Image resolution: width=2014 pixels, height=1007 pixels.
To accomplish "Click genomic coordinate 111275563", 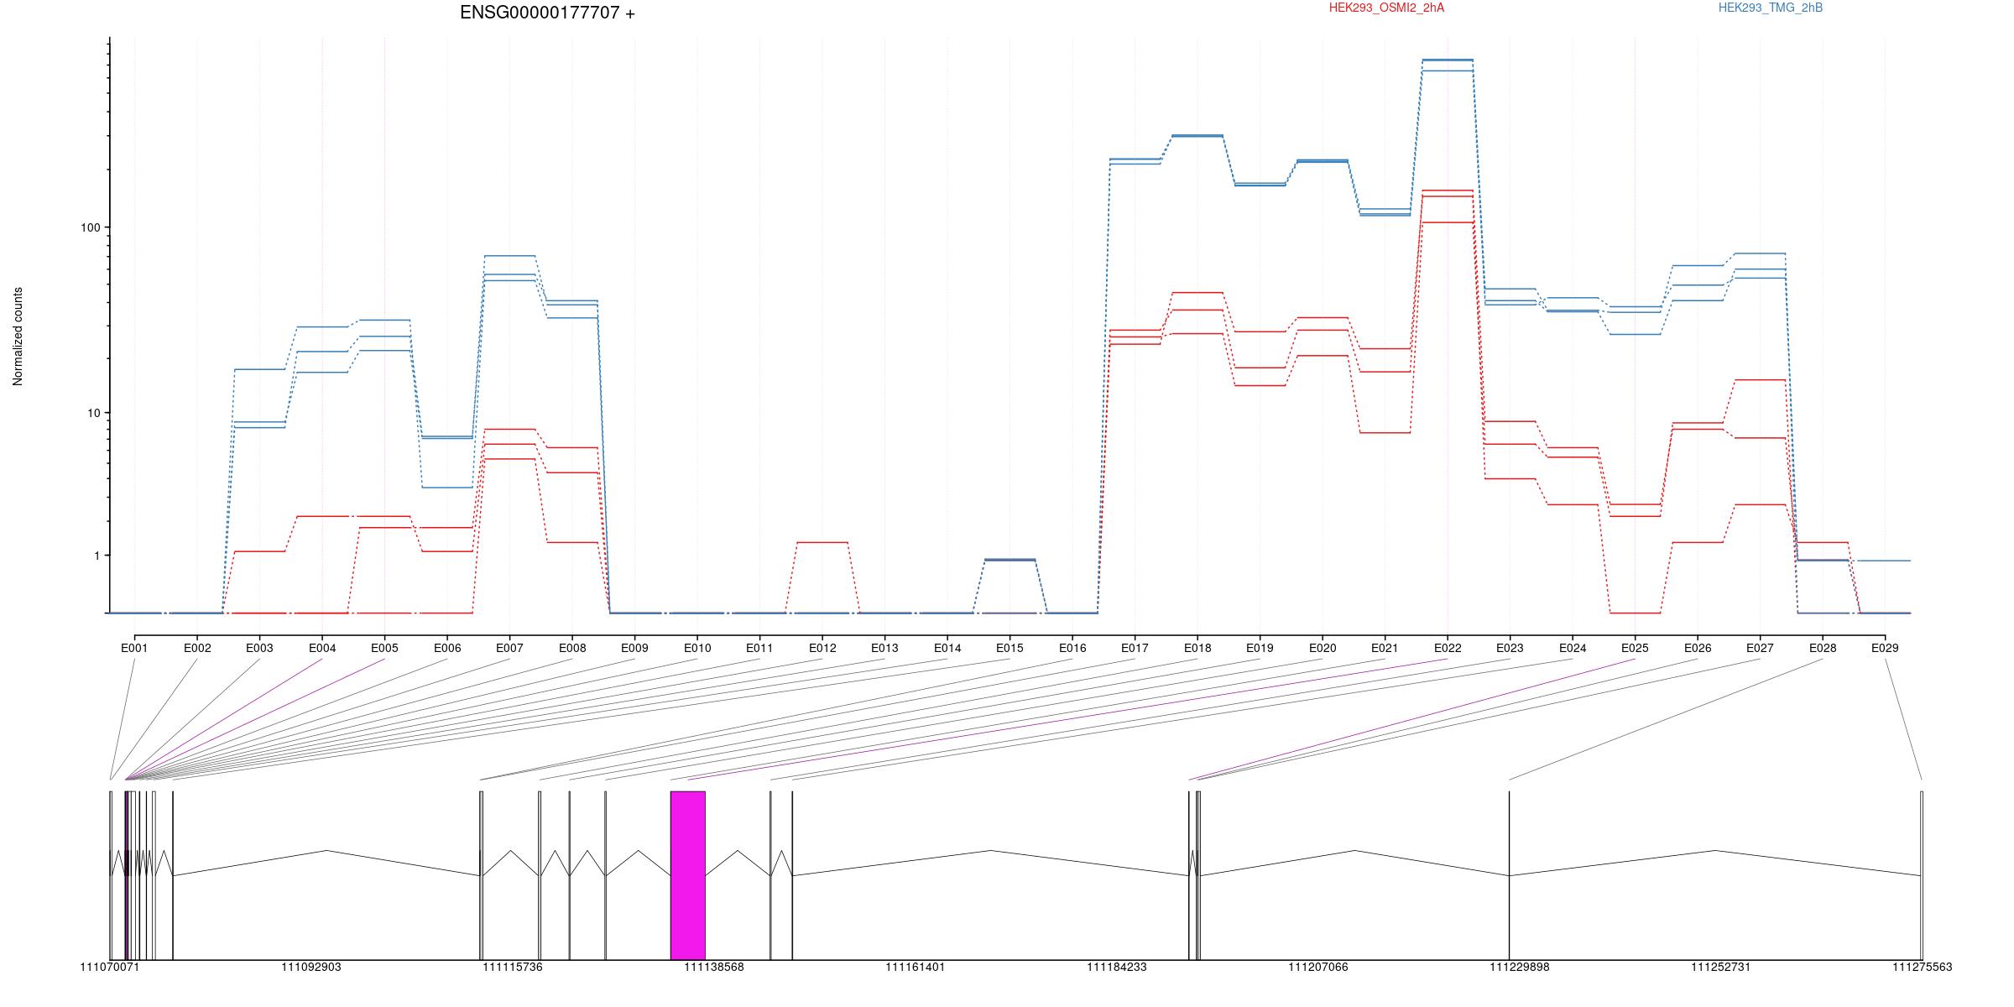I will point(1923,967).
